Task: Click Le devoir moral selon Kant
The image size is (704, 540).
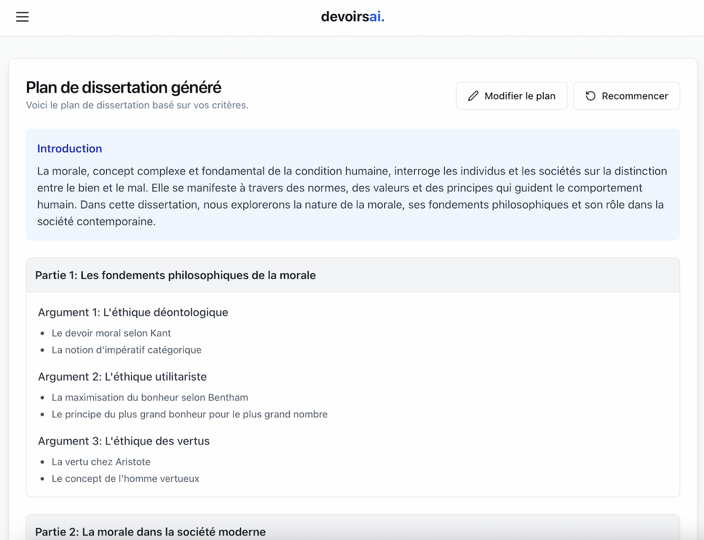Action: click(111, 333)
